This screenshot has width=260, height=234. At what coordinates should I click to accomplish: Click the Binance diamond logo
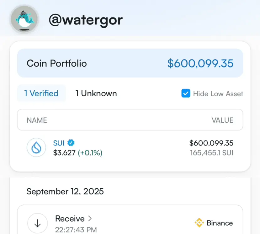coord(199,223)
